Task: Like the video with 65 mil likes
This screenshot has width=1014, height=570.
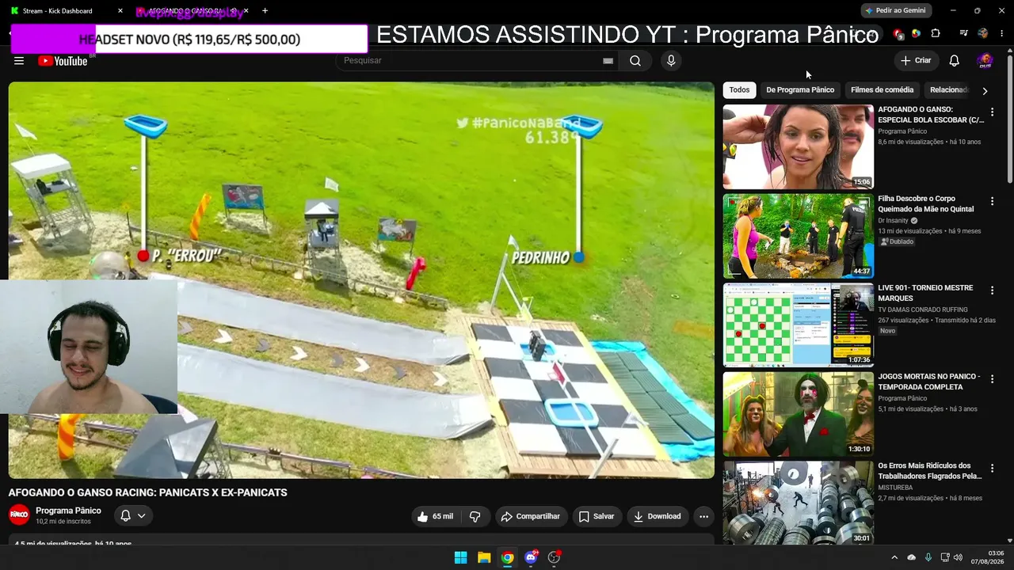Action: (x=436, y=517)
